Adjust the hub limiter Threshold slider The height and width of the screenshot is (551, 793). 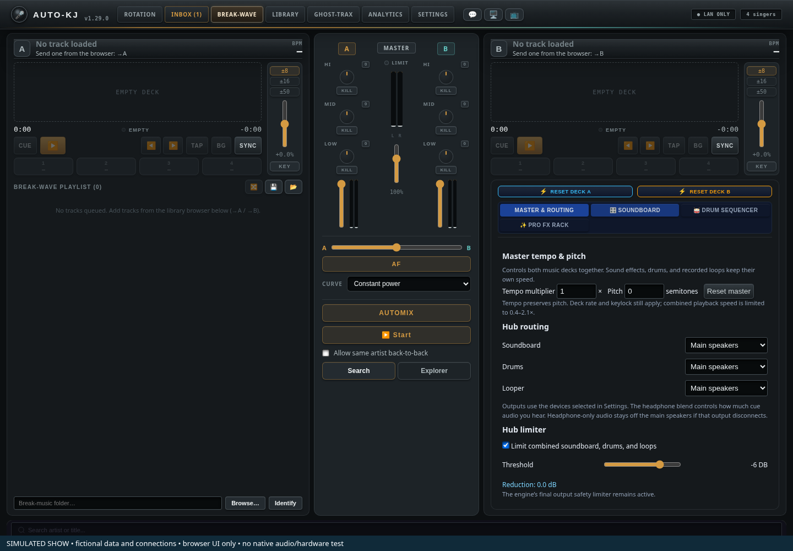tap(642, 464)
